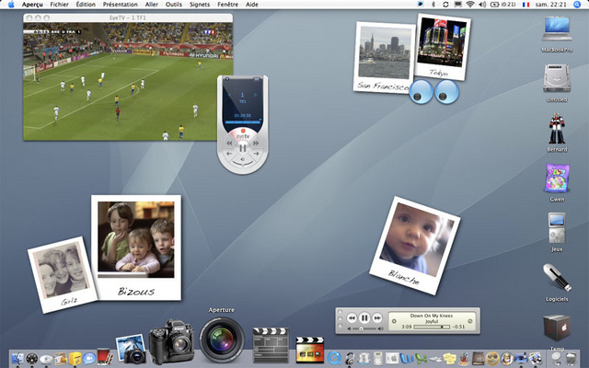
Task: Skip to next track in iTunes mini player
Action: point(377,318)
